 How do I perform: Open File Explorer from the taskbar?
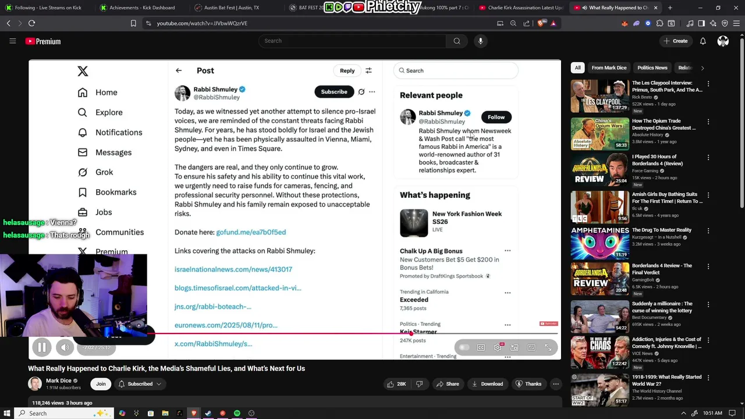click(165, 413)
